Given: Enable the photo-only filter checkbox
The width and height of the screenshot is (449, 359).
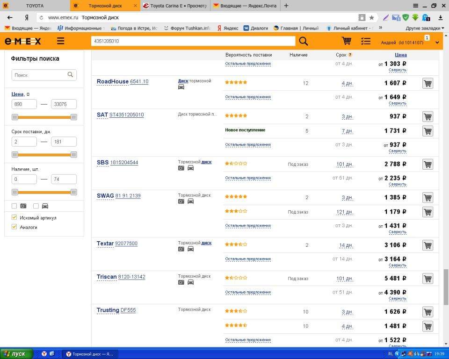Looking at the screenshot, I should tap(14, 206).
